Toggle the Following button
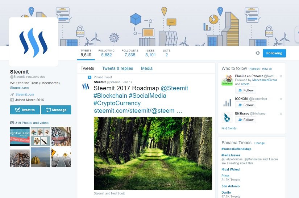 pyautogui.click(x=274, y=53)
